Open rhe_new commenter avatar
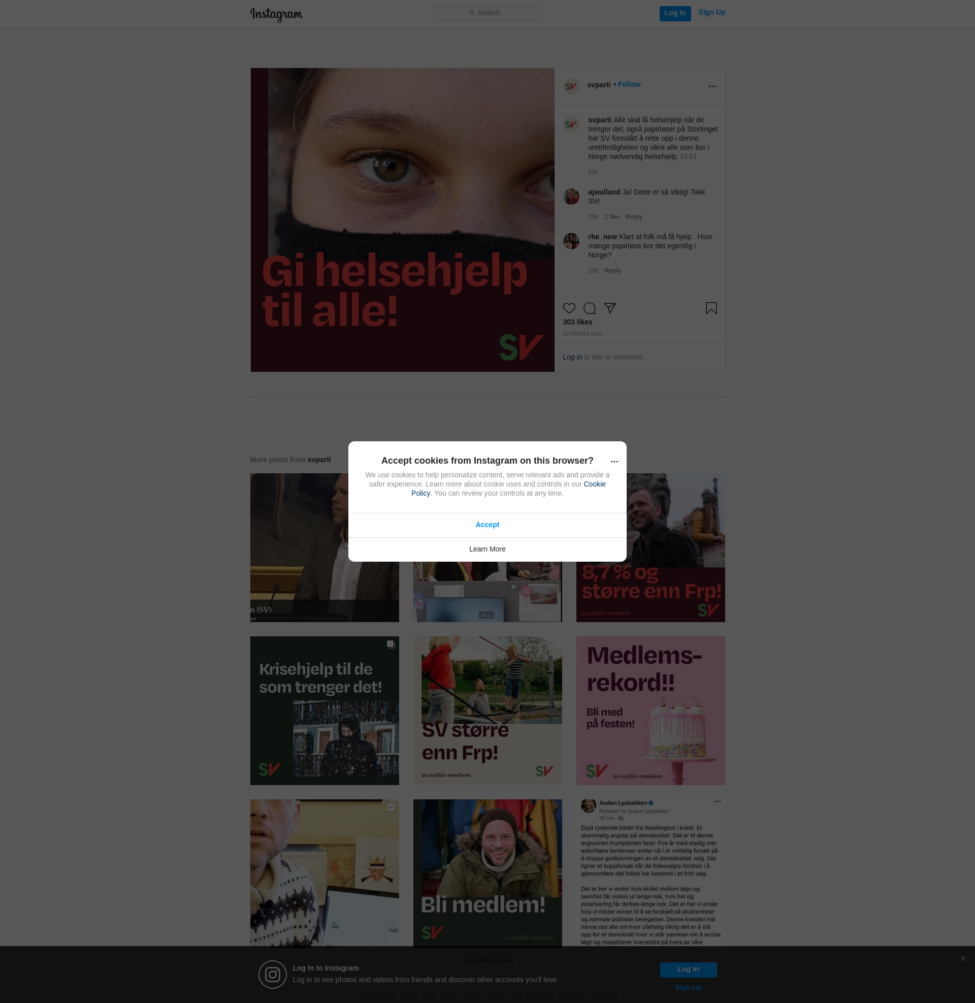Image resolution: width=975 pixels, height=1003 pixels. [571, 241]
